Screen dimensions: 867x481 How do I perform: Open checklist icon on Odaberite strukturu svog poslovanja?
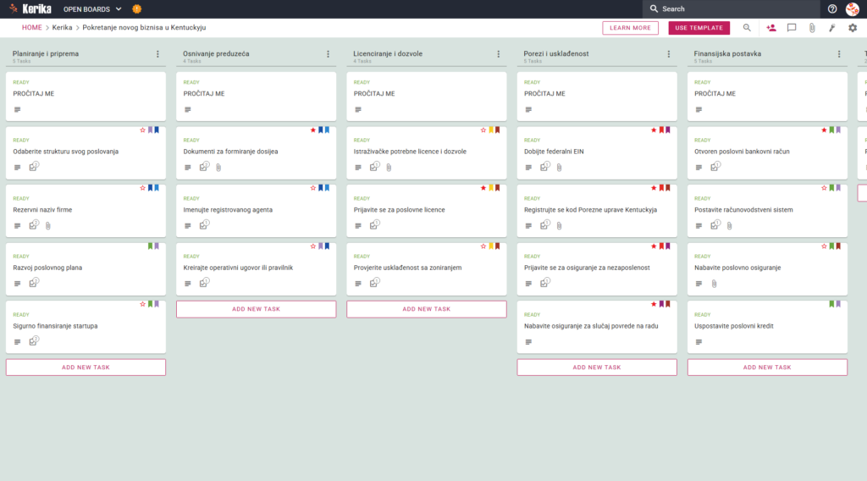[34, 167]
